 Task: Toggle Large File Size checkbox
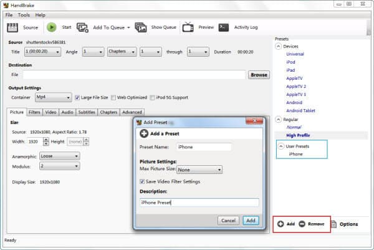click(x=77, y=97)
